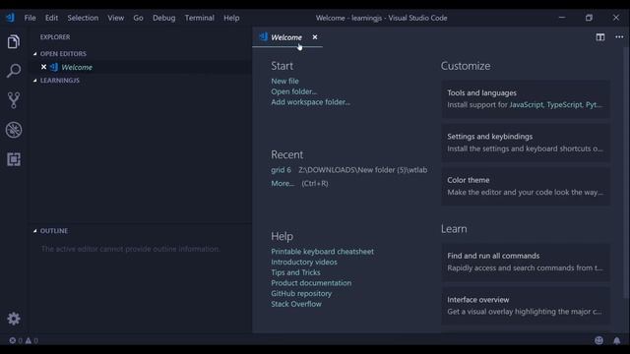Show errors count in status bar

tap(16, 341)
